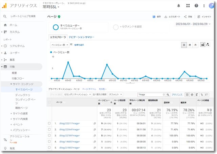Screen dimensions: 217x154
Task: Click the 共有 share icon
Action: [x=185, y=17]
